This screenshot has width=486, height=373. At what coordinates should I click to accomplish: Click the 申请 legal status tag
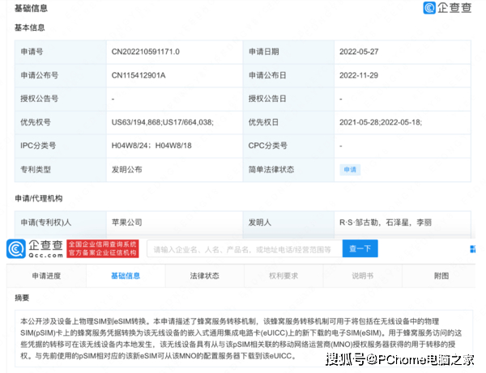click(349, 170)
